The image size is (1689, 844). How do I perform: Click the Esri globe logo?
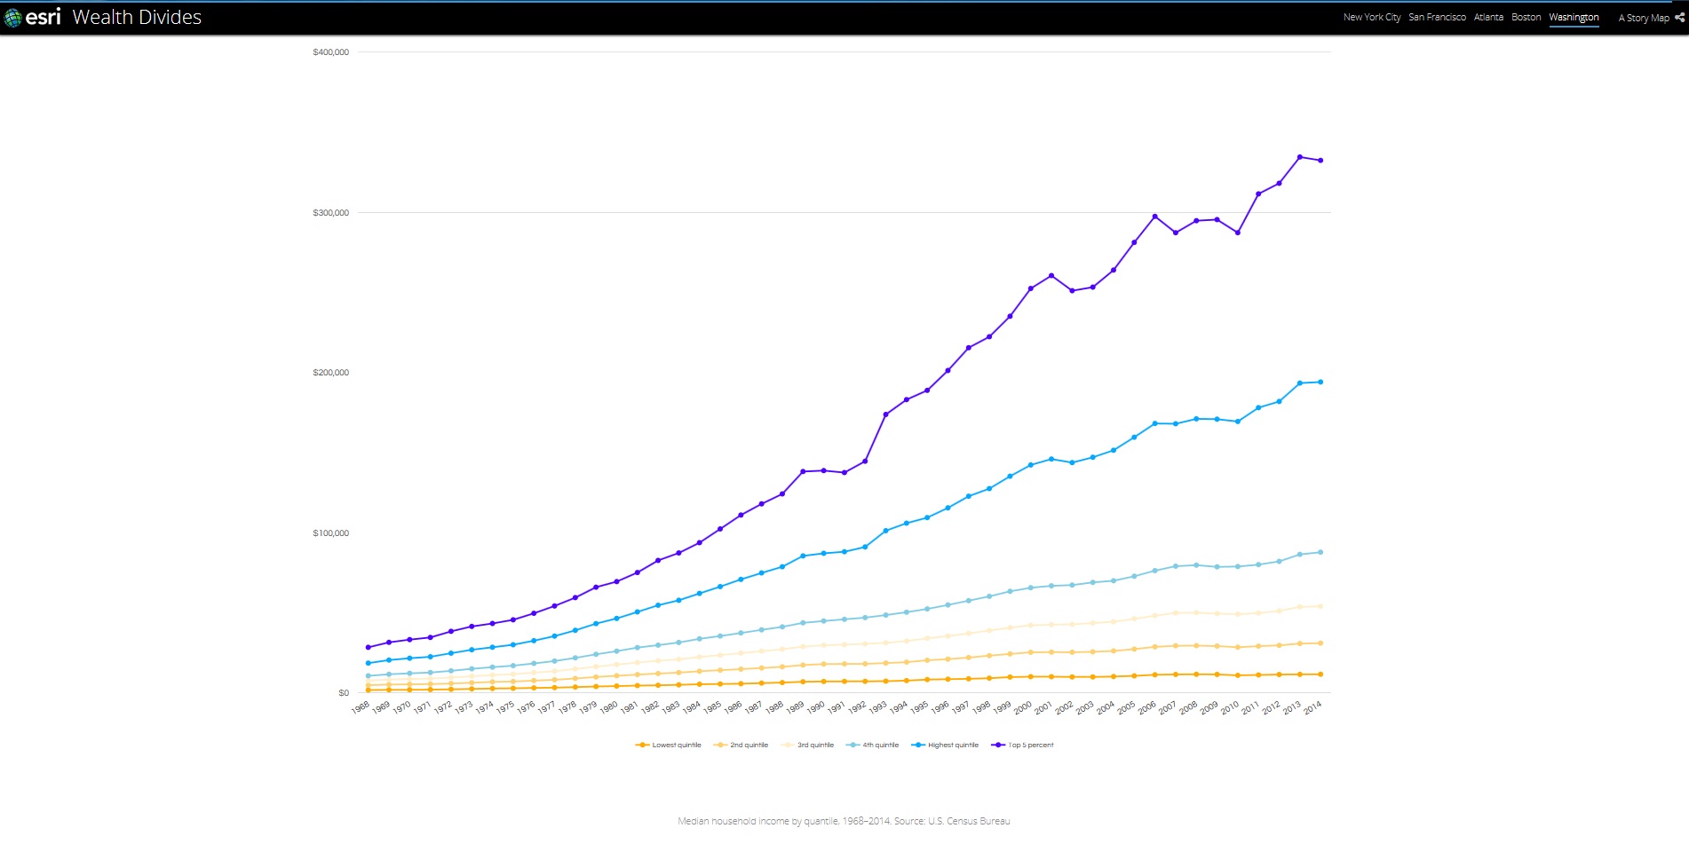(x=13, y=18)
